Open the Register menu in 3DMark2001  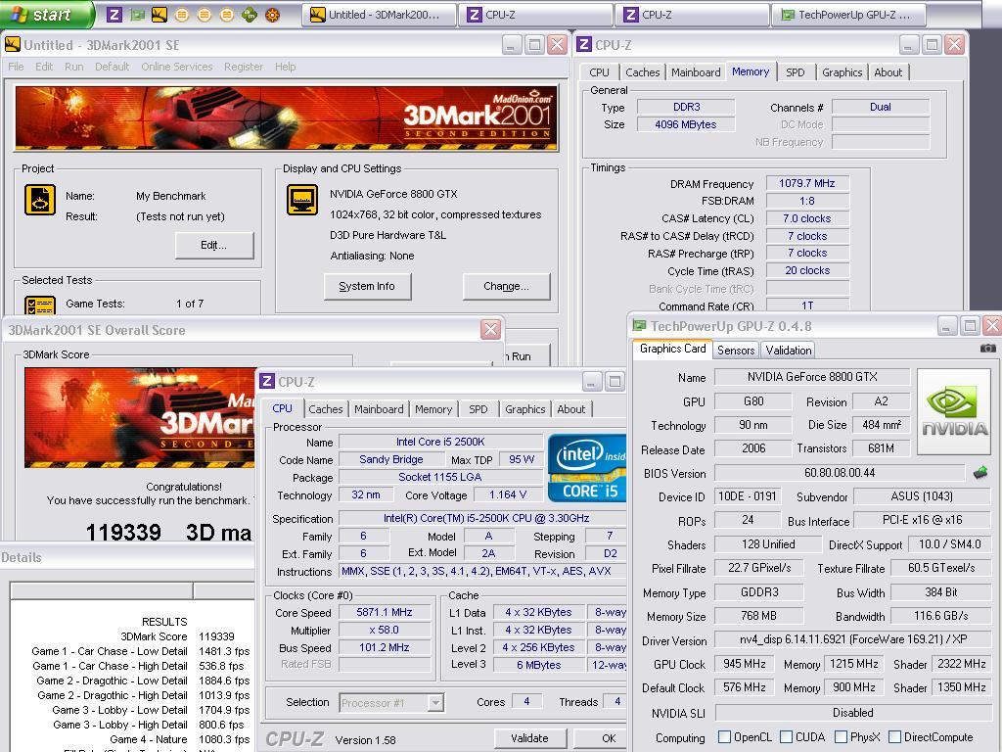point(244,67)
